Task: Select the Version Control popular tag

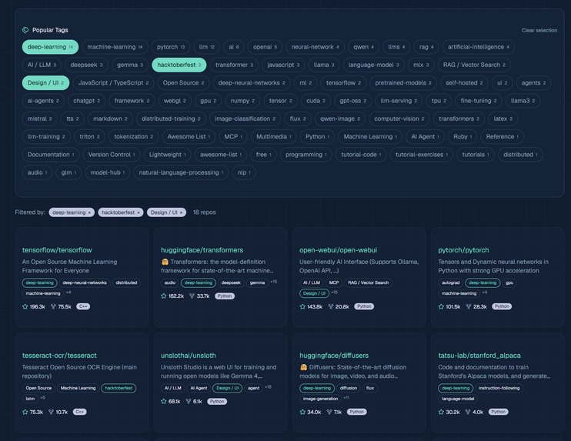Action: [x=112, y=155]
